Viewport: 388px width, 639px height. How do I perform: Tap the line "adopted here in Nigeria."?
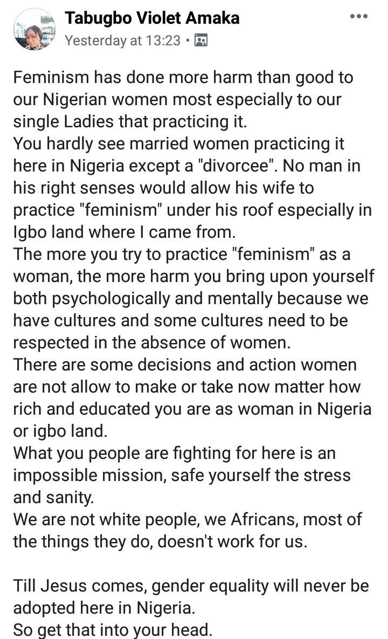tap(103, 608)
